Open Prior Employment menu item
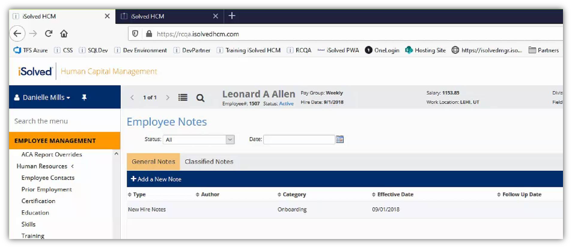The image size is (572, 248). pos(47,189)
